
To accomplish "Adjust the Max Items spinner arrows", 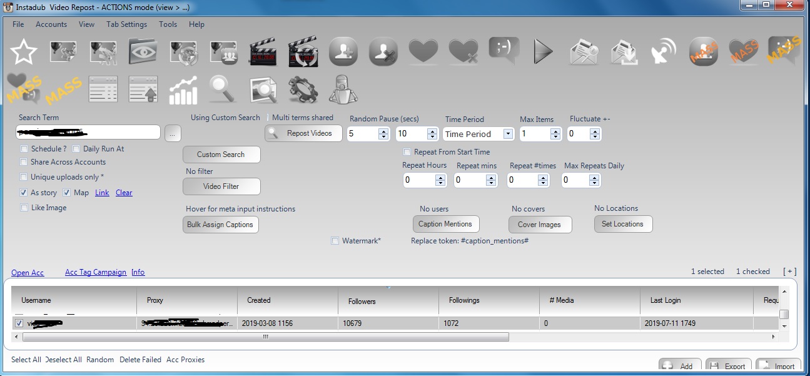I will point(555,134).
